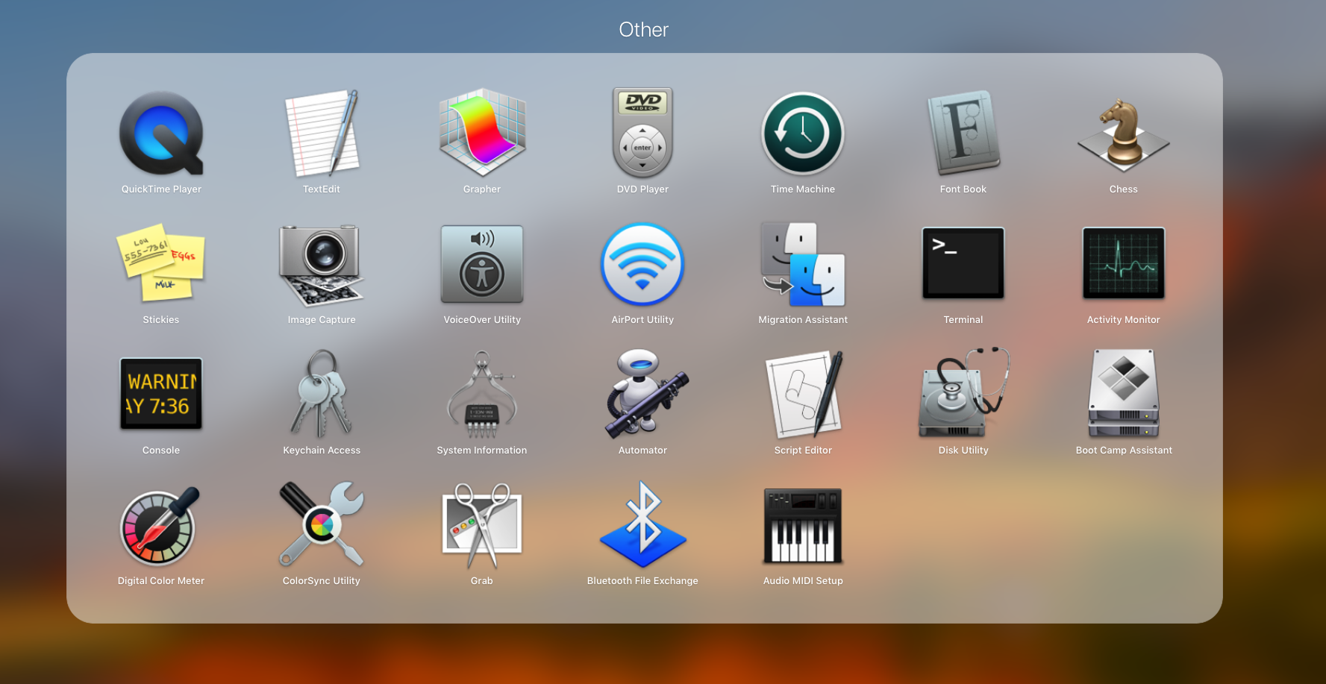This screenshot has height=684, width=1326.
Task: Launch the Stickies yellow notes icon
Action: [x=161, y=263]
